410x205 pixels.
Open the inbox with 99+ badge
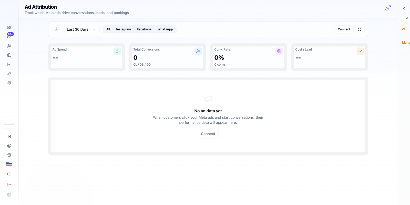9,37
